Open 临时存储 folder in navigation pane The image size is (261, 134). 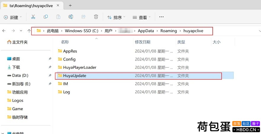point(17,117)
